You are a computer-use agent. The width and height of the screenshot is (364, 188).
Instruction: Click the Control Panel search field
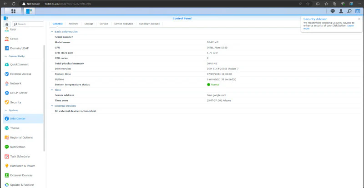[28, 24]
